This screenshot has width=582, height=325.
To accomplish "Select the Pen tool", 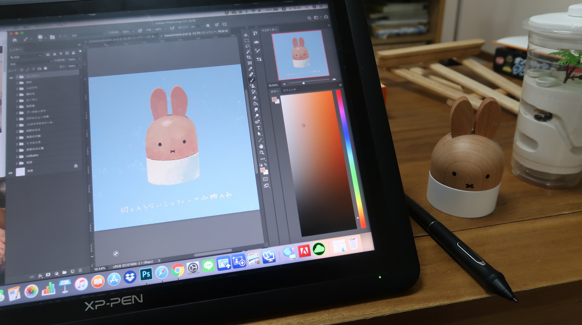I will pyautogui.click(x=258, y=122).
